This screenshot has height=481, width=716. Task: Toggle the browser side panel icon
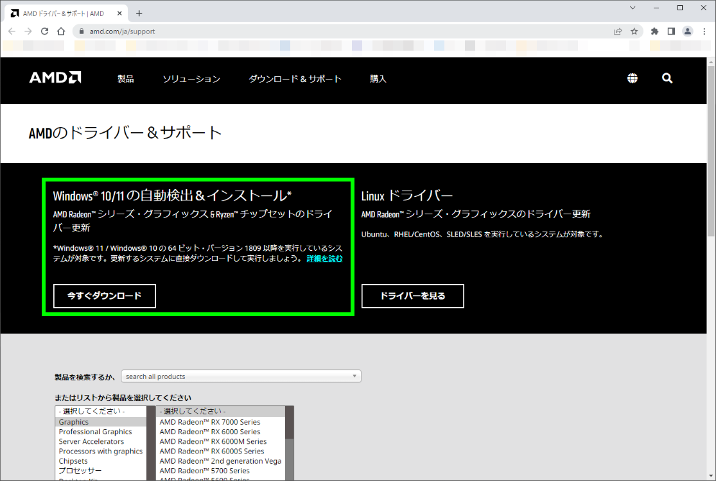pyautogui.click(x=671, y=31)
